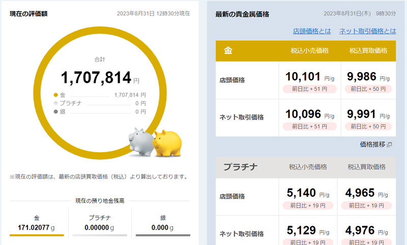Click platinum 店頭価格 buyback price 4,965

[360, 193]
